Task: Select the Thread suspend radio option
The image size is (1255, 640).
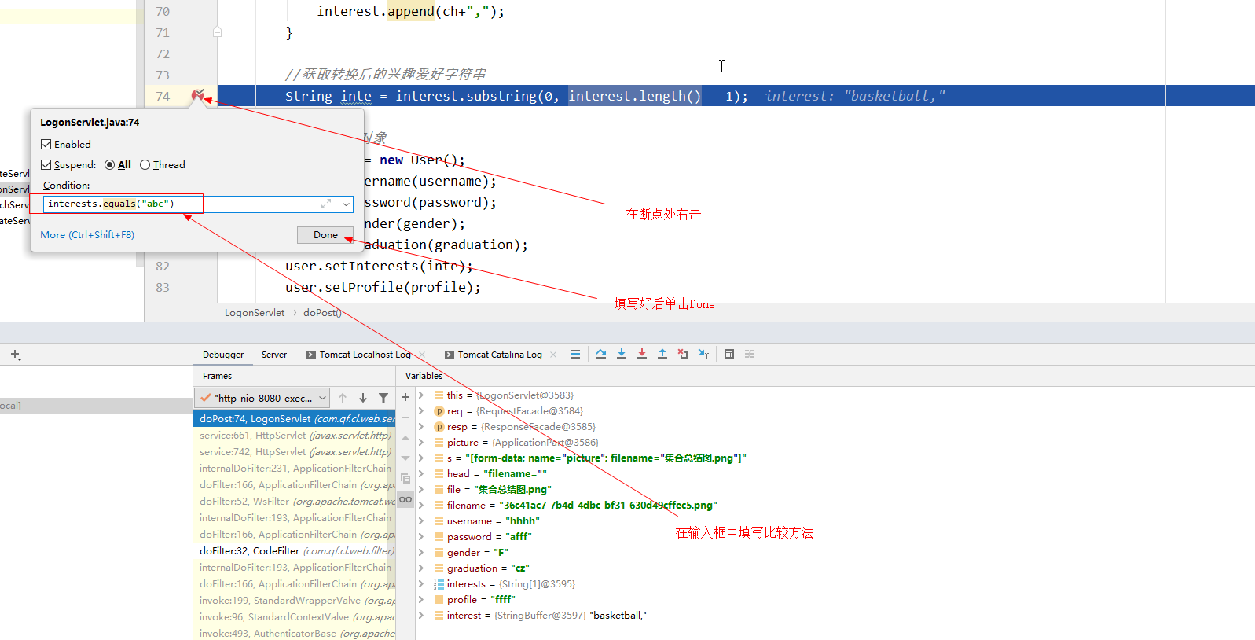Action: (145, 165)
